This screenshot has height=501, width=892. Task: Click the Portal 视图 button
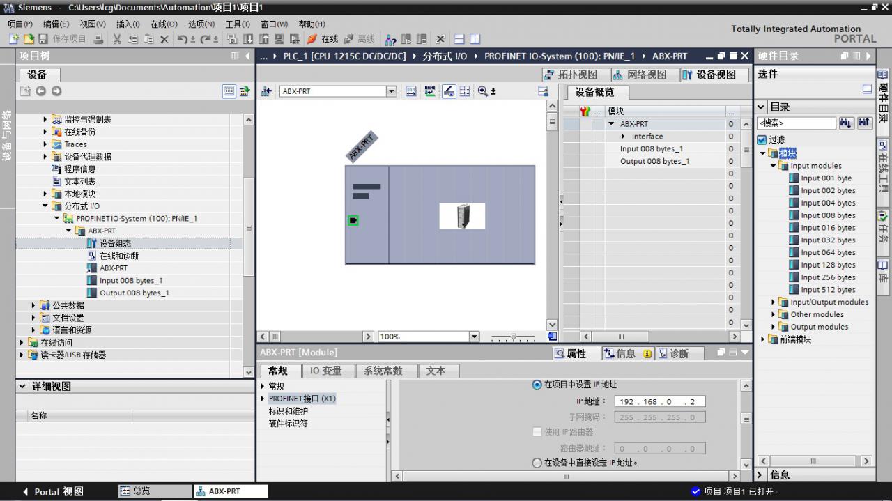pyautogui.click(x=52, y=491)
